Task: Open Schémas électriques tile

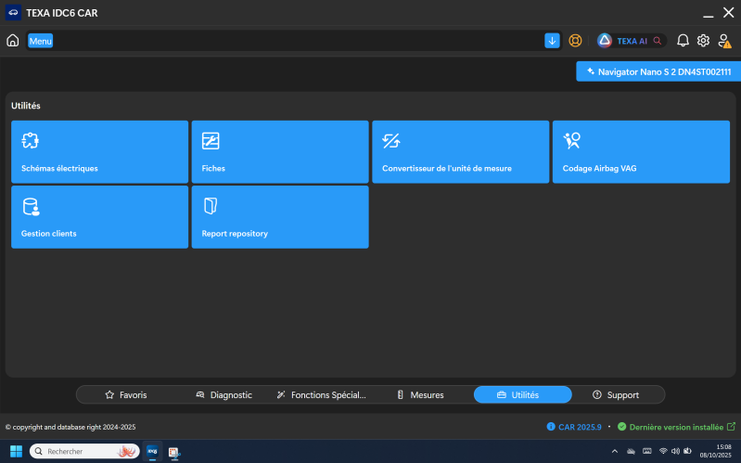Action: click(99, 152)
